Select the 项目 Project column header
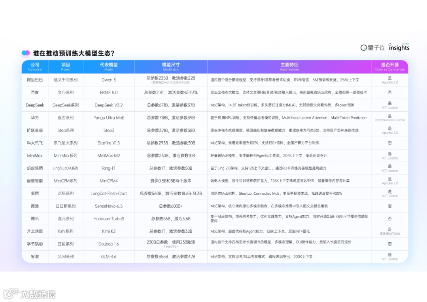Screen dimensions: 427x302 [x=66, y=67]
